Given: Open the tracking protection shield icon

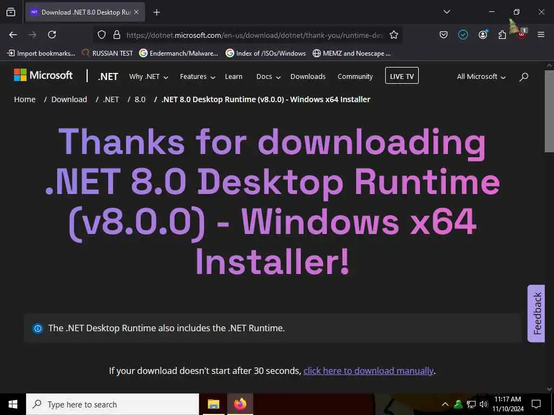Looking at the screenshot, I should tap(102, 35).
